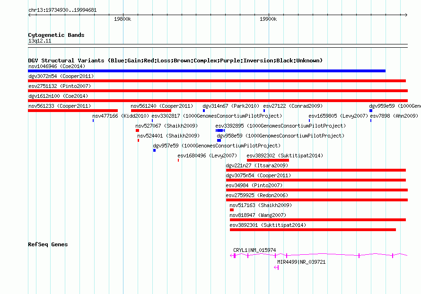Click blue marker under dgv958e59

[219, 140]
